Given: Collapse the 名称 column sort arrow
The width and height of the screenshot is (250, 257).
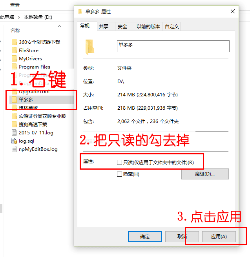Looking at the screenshot, I should [59, 26].
